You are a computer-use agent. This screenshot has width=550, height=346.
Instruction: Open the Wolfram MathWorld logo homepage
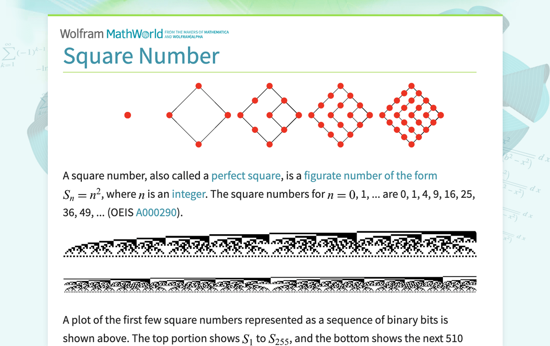pyautogui.click(x=111, y=34)
